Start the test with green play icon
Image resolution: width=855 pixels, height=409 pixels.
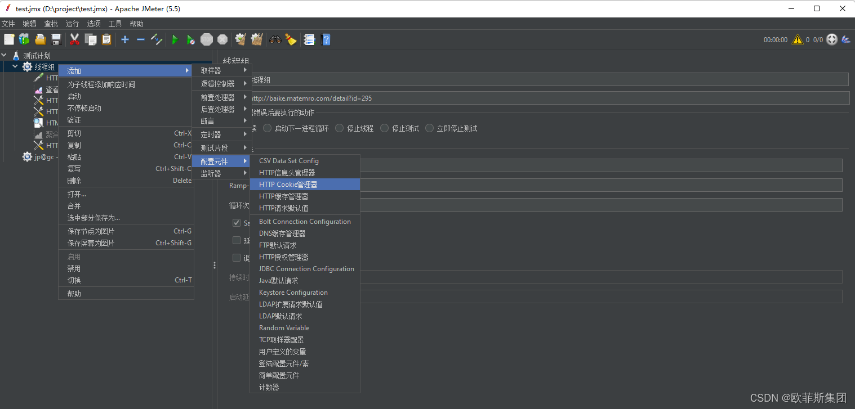pyautogui.click(x=175, y=39)
